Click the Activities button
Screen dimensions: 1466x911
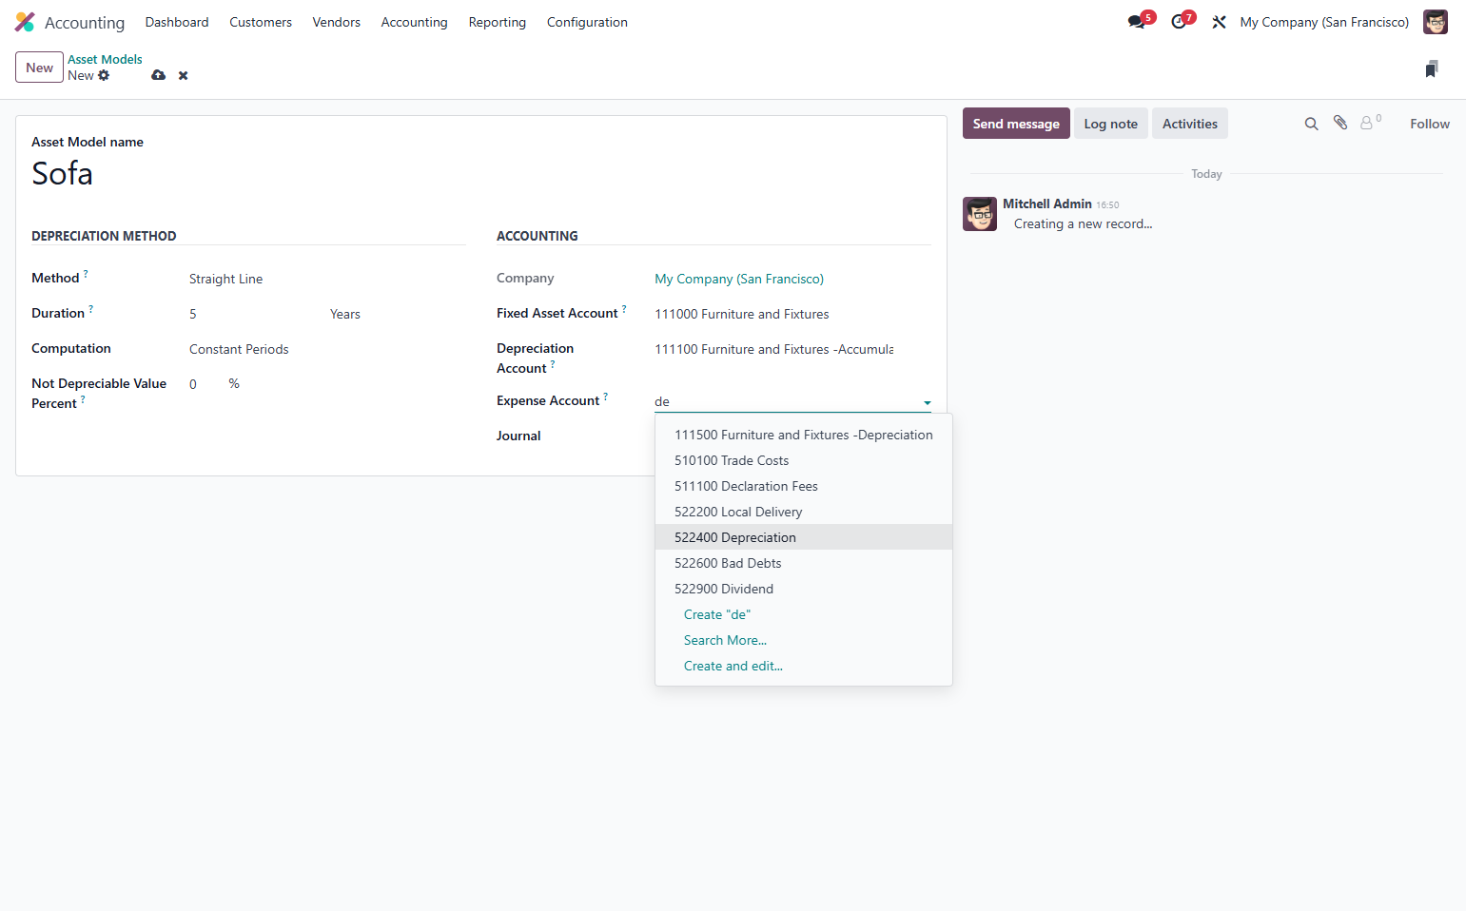pyautogui.click(x=1190, y=124)
